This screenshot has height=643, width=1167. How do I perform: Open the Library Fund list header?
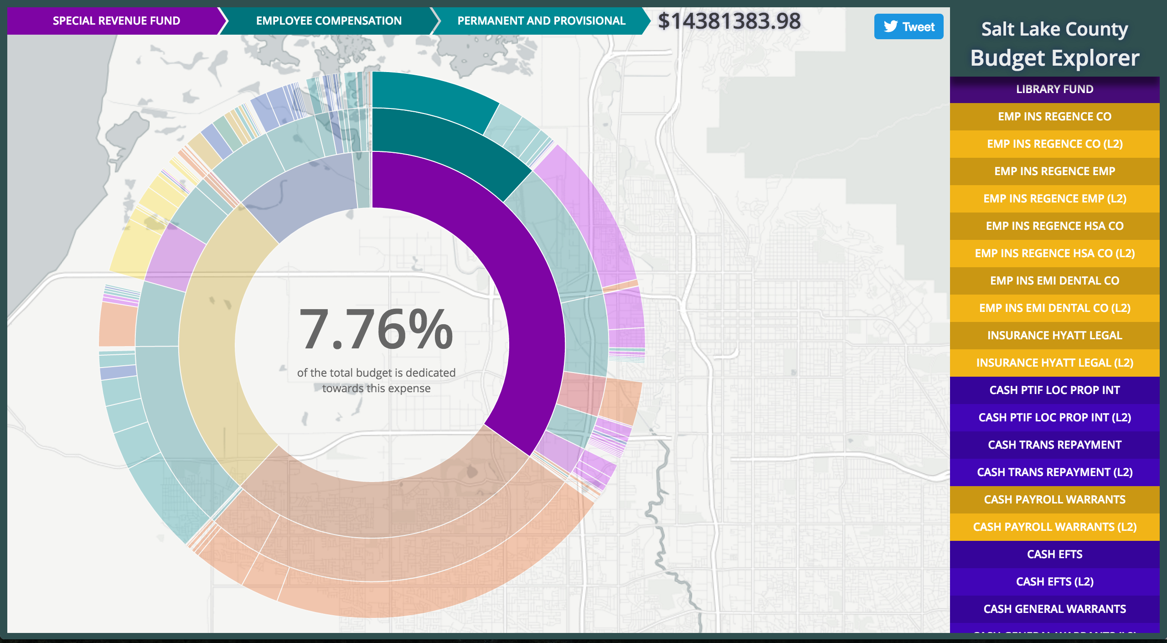(1054, 89)
